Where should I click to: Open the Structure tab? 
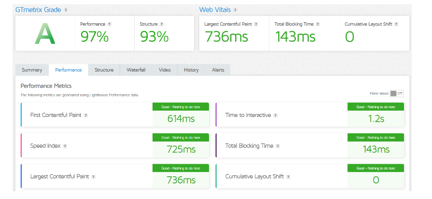104,70
